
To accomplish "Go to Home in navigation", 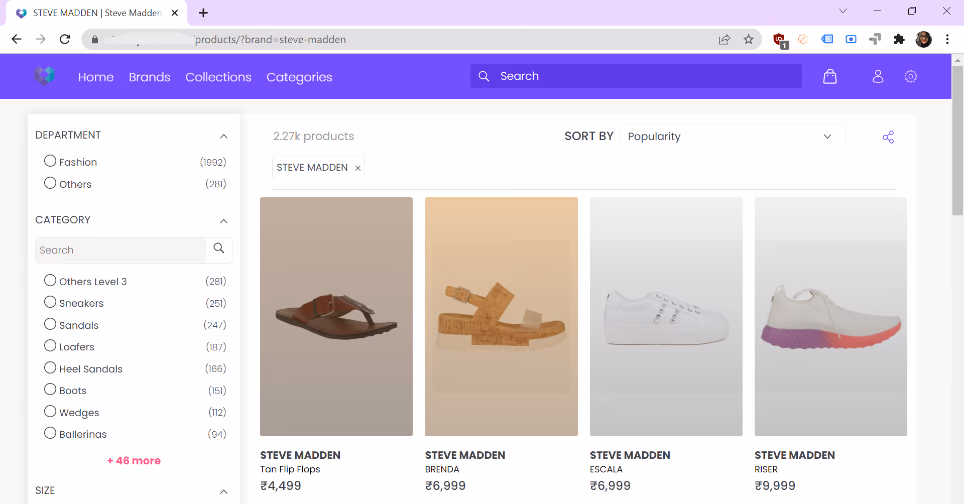I will coord(96,77).
